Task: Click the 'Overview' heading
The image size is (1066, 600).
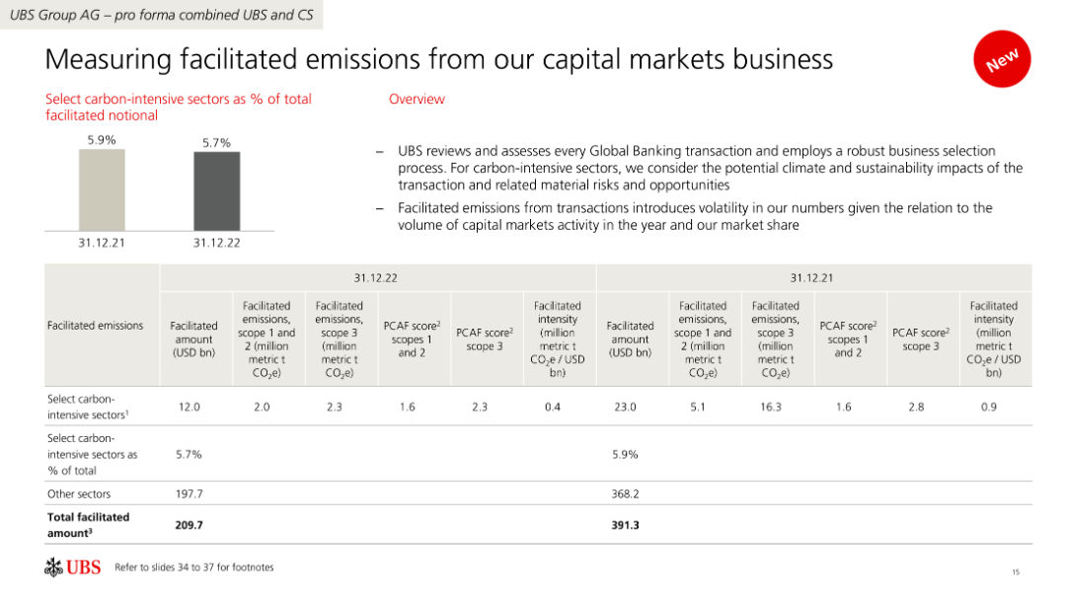Action: click(x=417, y=100)
